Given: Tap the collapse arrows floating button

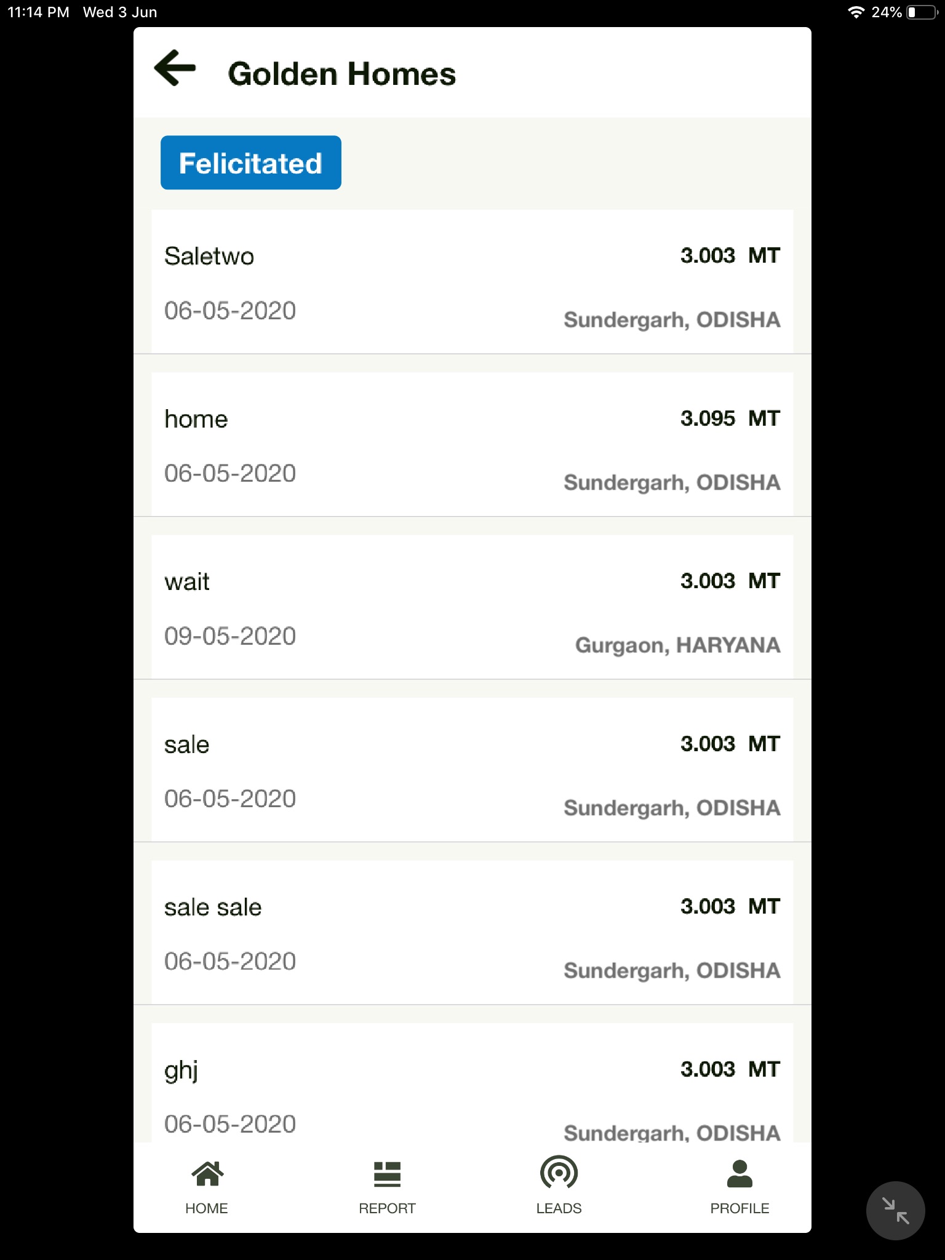Looking at the screenshot, I should coord(895,1211).
